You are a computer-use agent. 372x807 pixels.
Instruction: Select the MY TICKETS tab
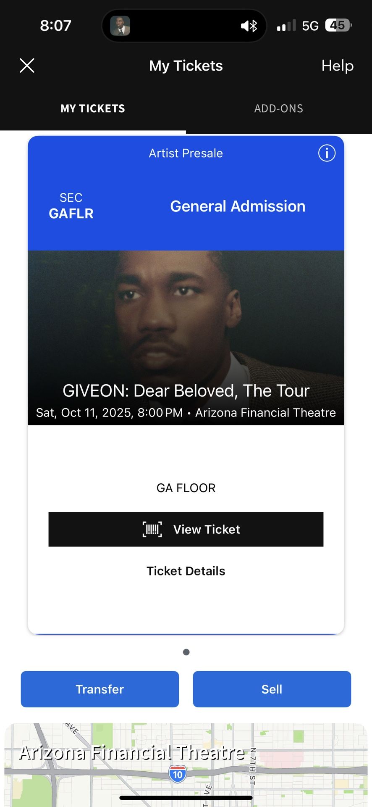point(93,108)
